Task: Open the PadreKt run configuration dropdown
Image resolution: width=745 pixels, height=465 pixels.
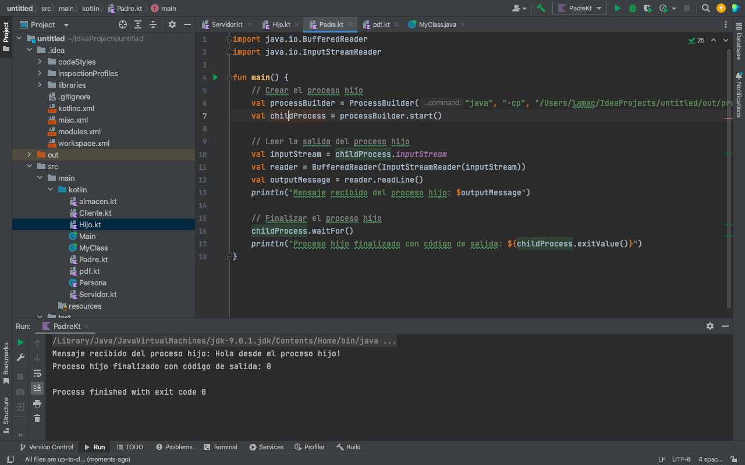Action: click(579, 8)
